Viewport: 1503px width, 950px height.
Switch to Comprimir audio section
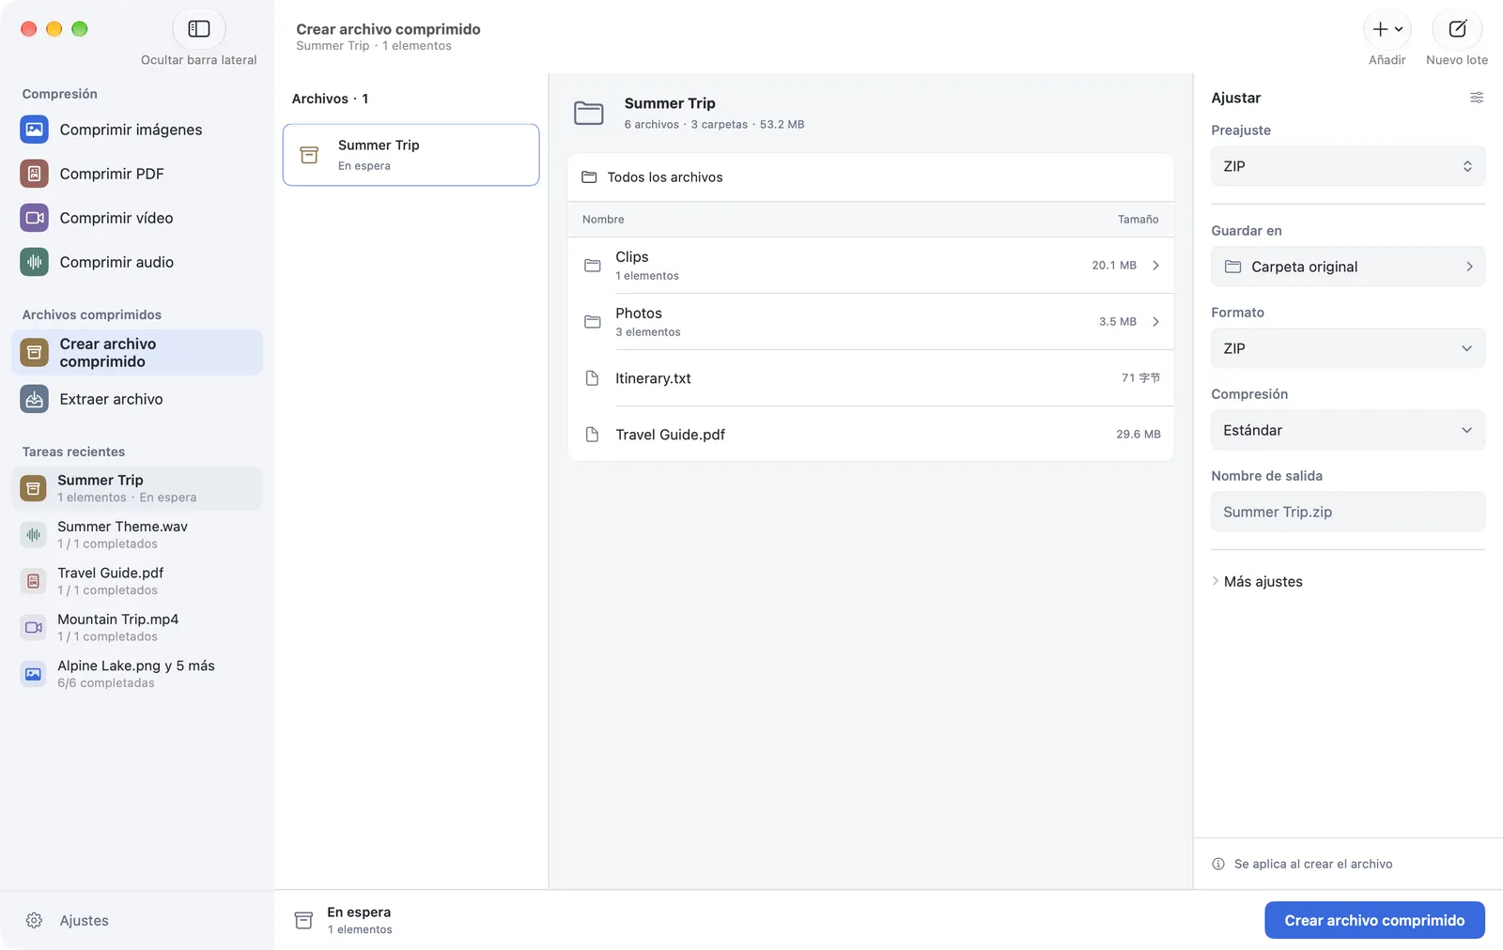tap(137, 262)
